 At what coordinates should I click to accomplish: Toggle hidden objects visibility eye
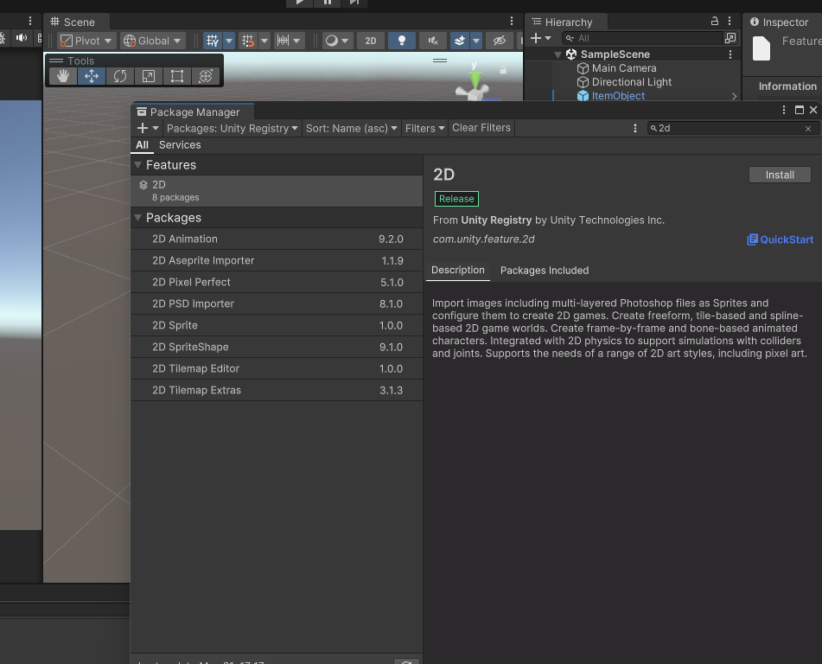click(x=499, y=41)
